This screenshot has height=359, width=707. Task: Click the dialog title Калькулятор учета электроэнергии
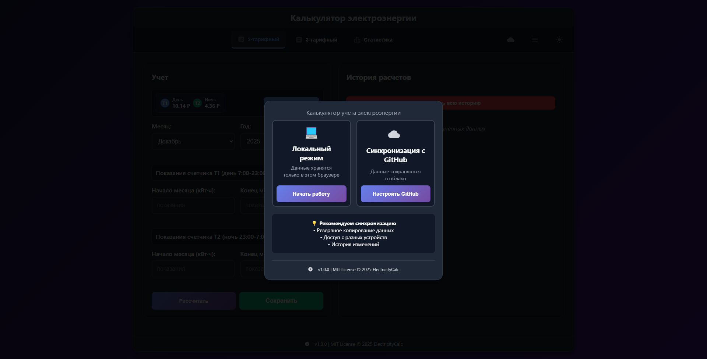click(x=353, y=113)
